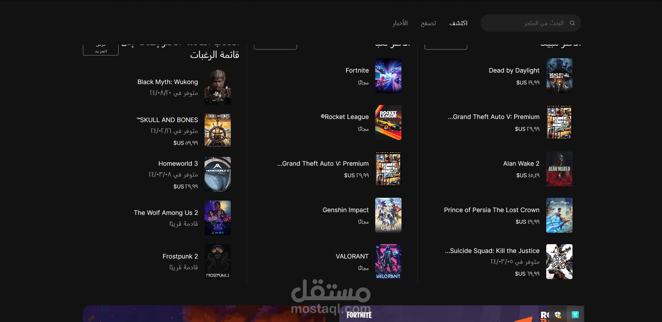Click the قادمة قريبًا label under The Wolf Among Us 2

point(184,224)
